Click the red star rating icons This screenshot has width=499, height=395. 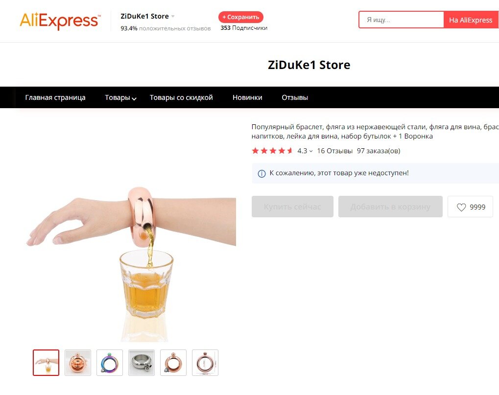[272, 151]
